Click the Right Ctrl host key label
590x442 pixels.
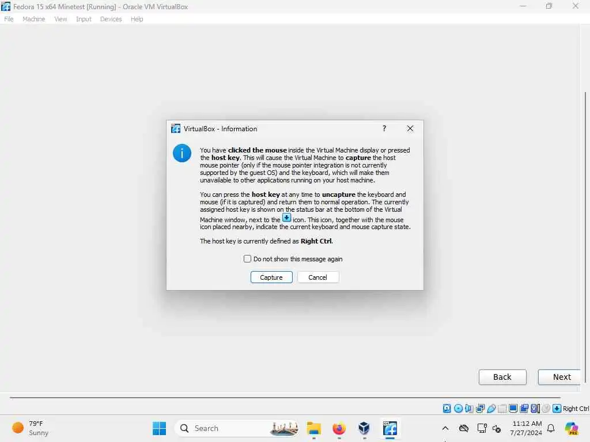(576, 409)
